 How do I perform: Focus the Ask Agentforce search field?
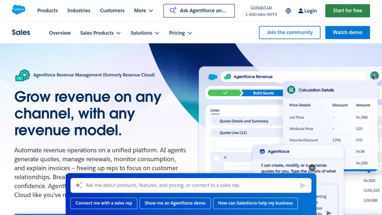pyautogui.click(x=199, y=11)
